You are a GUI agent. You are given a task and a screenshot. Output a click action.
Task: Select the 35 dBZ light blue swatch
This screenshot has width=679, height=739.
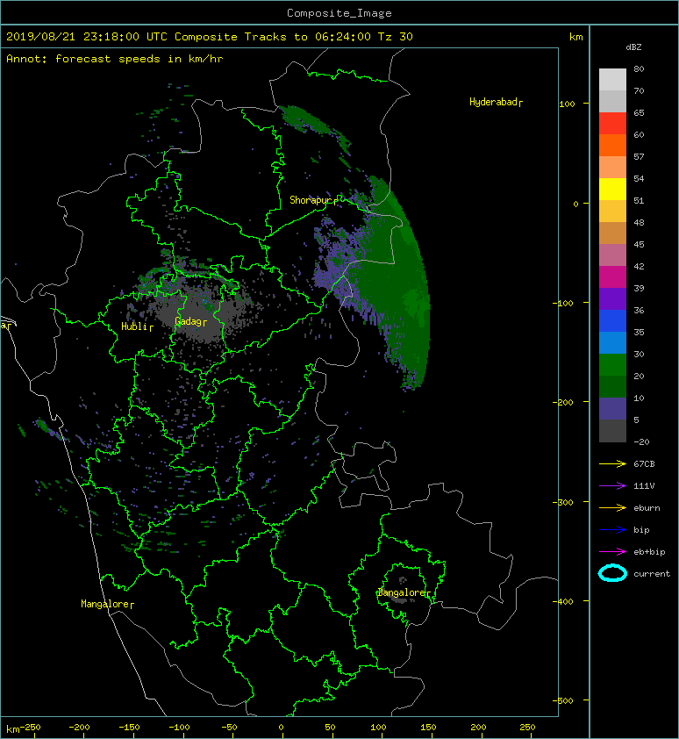(612, 342)
